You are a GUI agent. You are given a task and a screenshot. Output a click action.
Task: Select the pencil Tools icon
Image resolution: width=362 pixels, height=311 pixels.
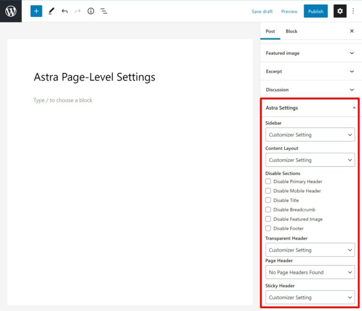coord(51,11)
